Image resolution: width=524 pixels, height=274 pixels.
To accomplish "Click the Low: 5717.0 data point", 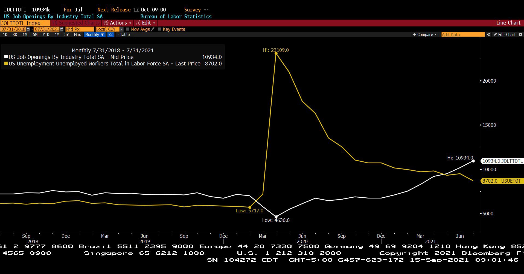I will coord(250,207).
